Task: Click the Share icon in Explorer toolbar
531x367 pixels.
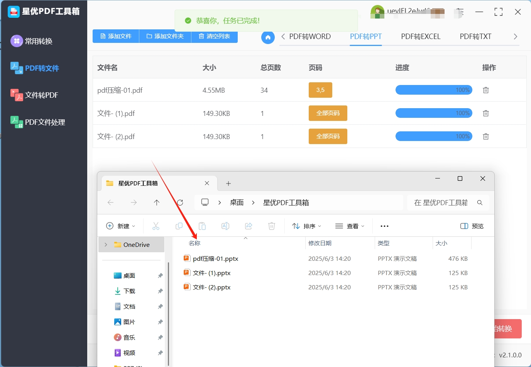Action: pyautogui.click(x=249, y=226)
